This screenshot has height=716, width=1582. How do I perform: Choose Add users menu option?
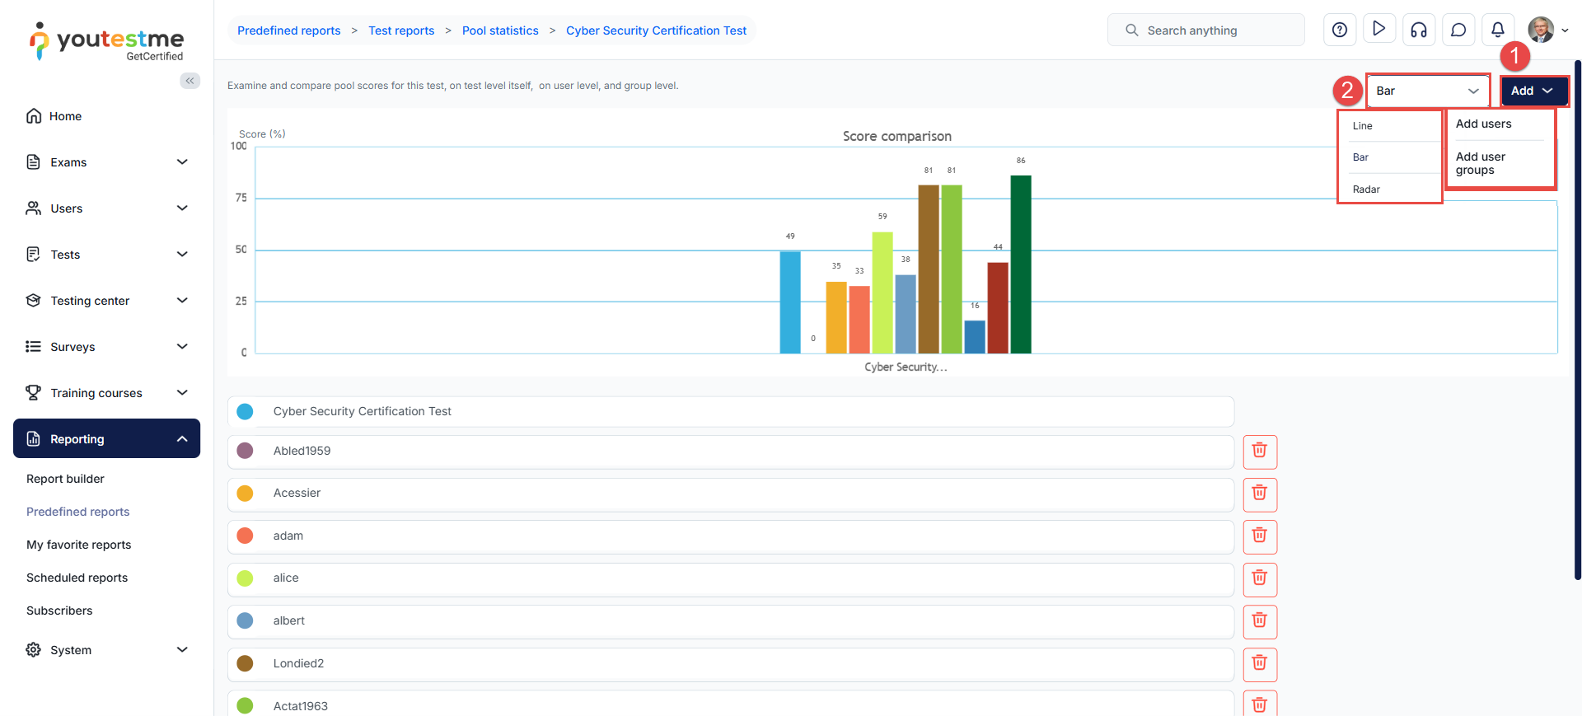pyautogui.click(x=1483, y=124)
